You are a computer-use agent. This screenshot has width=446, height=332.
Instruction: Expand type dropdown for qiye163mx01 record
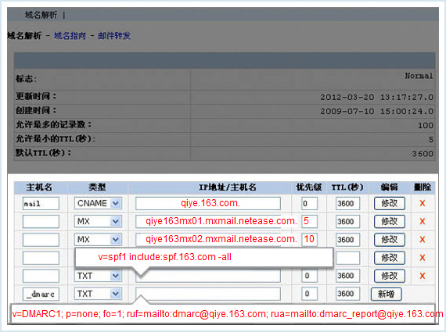[x=116, y=221]
